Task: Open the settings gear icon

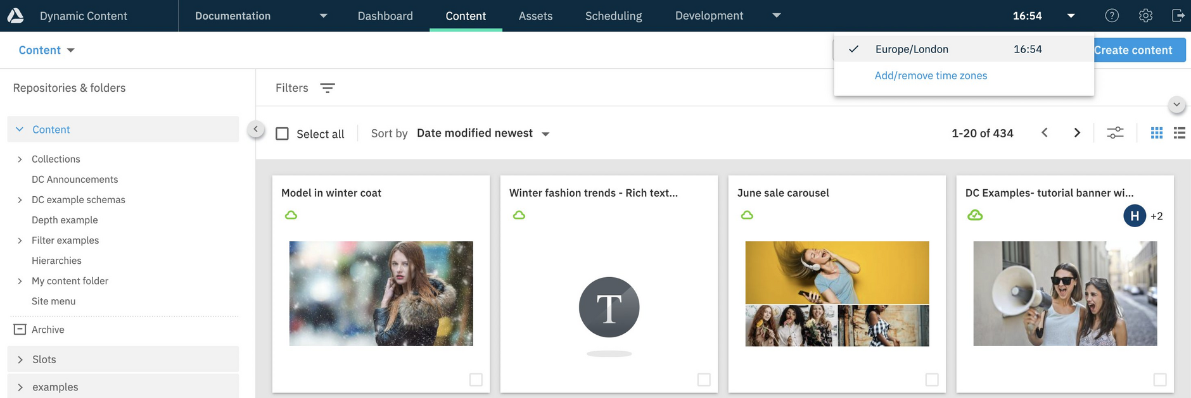Action: [1145, 16]
